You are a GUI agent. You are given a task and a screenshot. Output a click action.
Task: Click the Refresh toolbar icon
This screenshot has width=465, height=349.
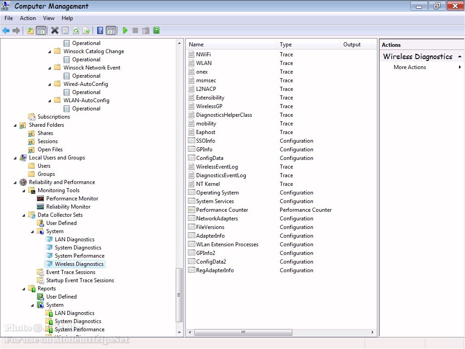(76, 30)
